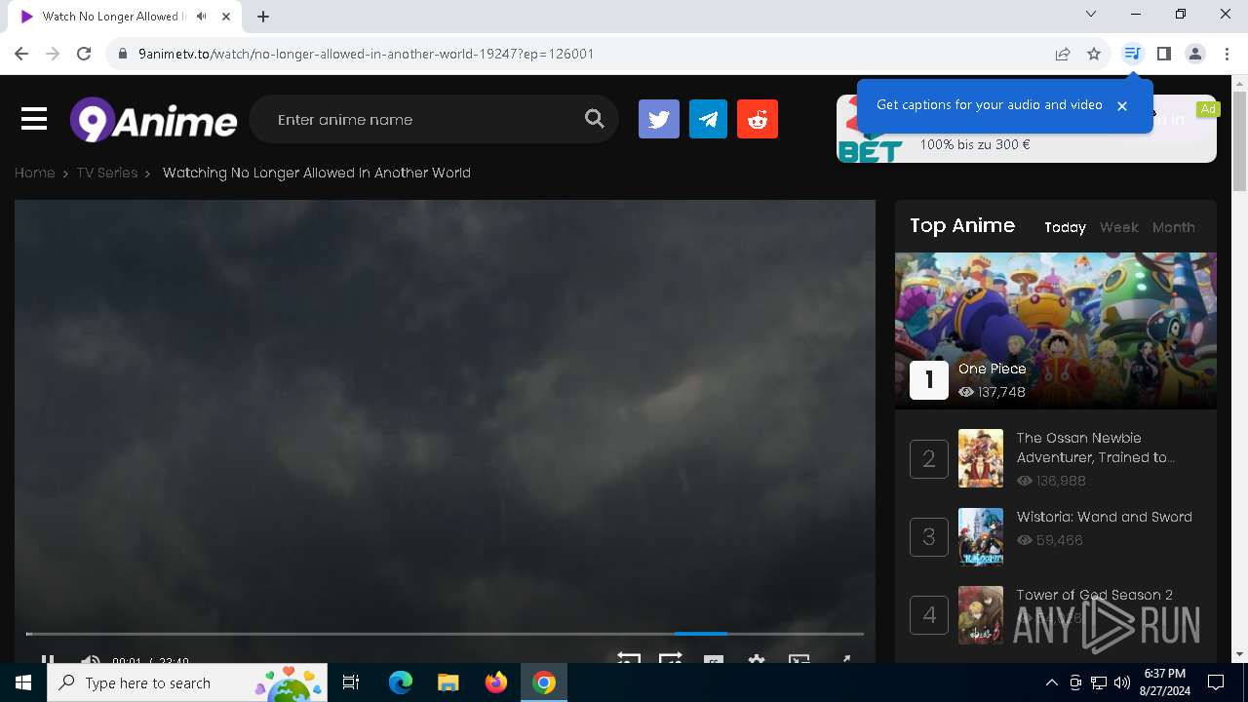This screenshot has height=702, width=1248.
Task: Switch Top Anime to Week
Action: (x=1118, y=227)
